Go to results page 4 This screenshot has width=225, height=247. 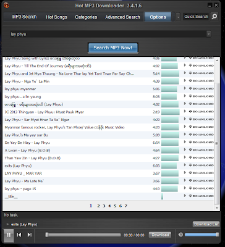pyautogui.click(x=109, y=206)
